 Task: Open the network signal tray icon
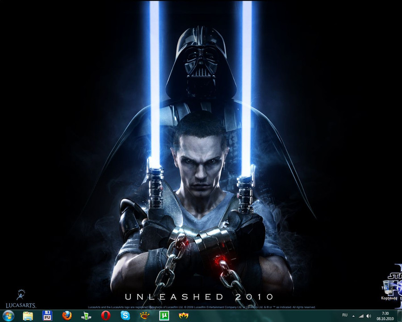coord(361,316)
